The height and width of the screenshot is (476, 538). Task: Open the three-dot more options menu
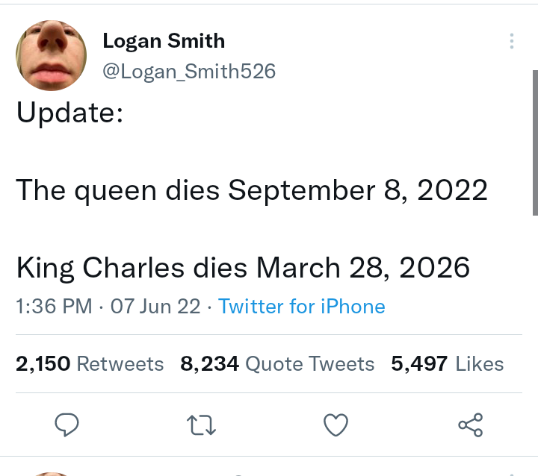point(512,41)
